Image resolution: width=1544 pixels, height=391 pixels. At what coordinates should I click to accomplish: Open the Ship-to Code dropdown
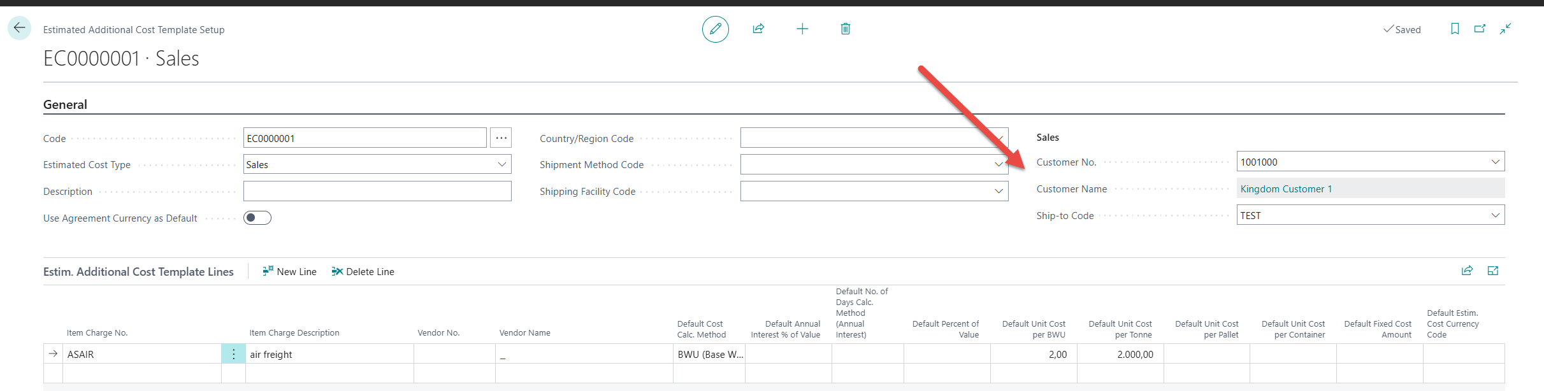(x=1495, y=215)
